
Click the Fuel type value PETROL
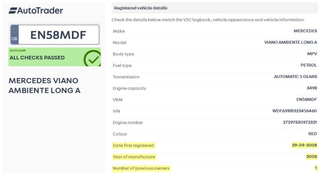[309, 65]
